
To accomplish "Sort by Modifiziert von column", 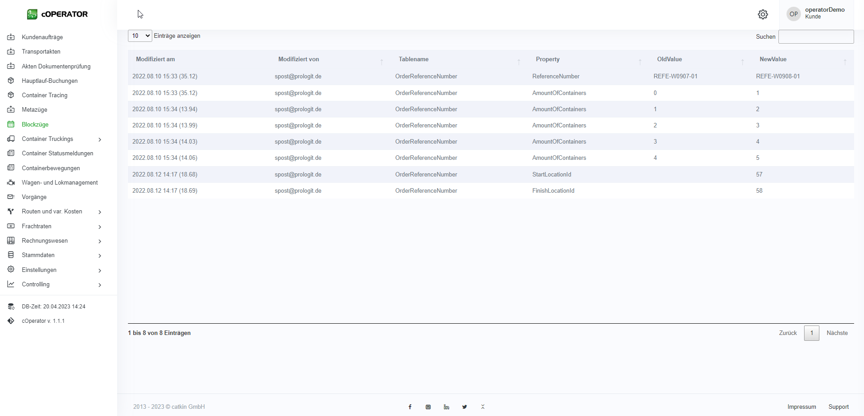I will pos(298,59).
